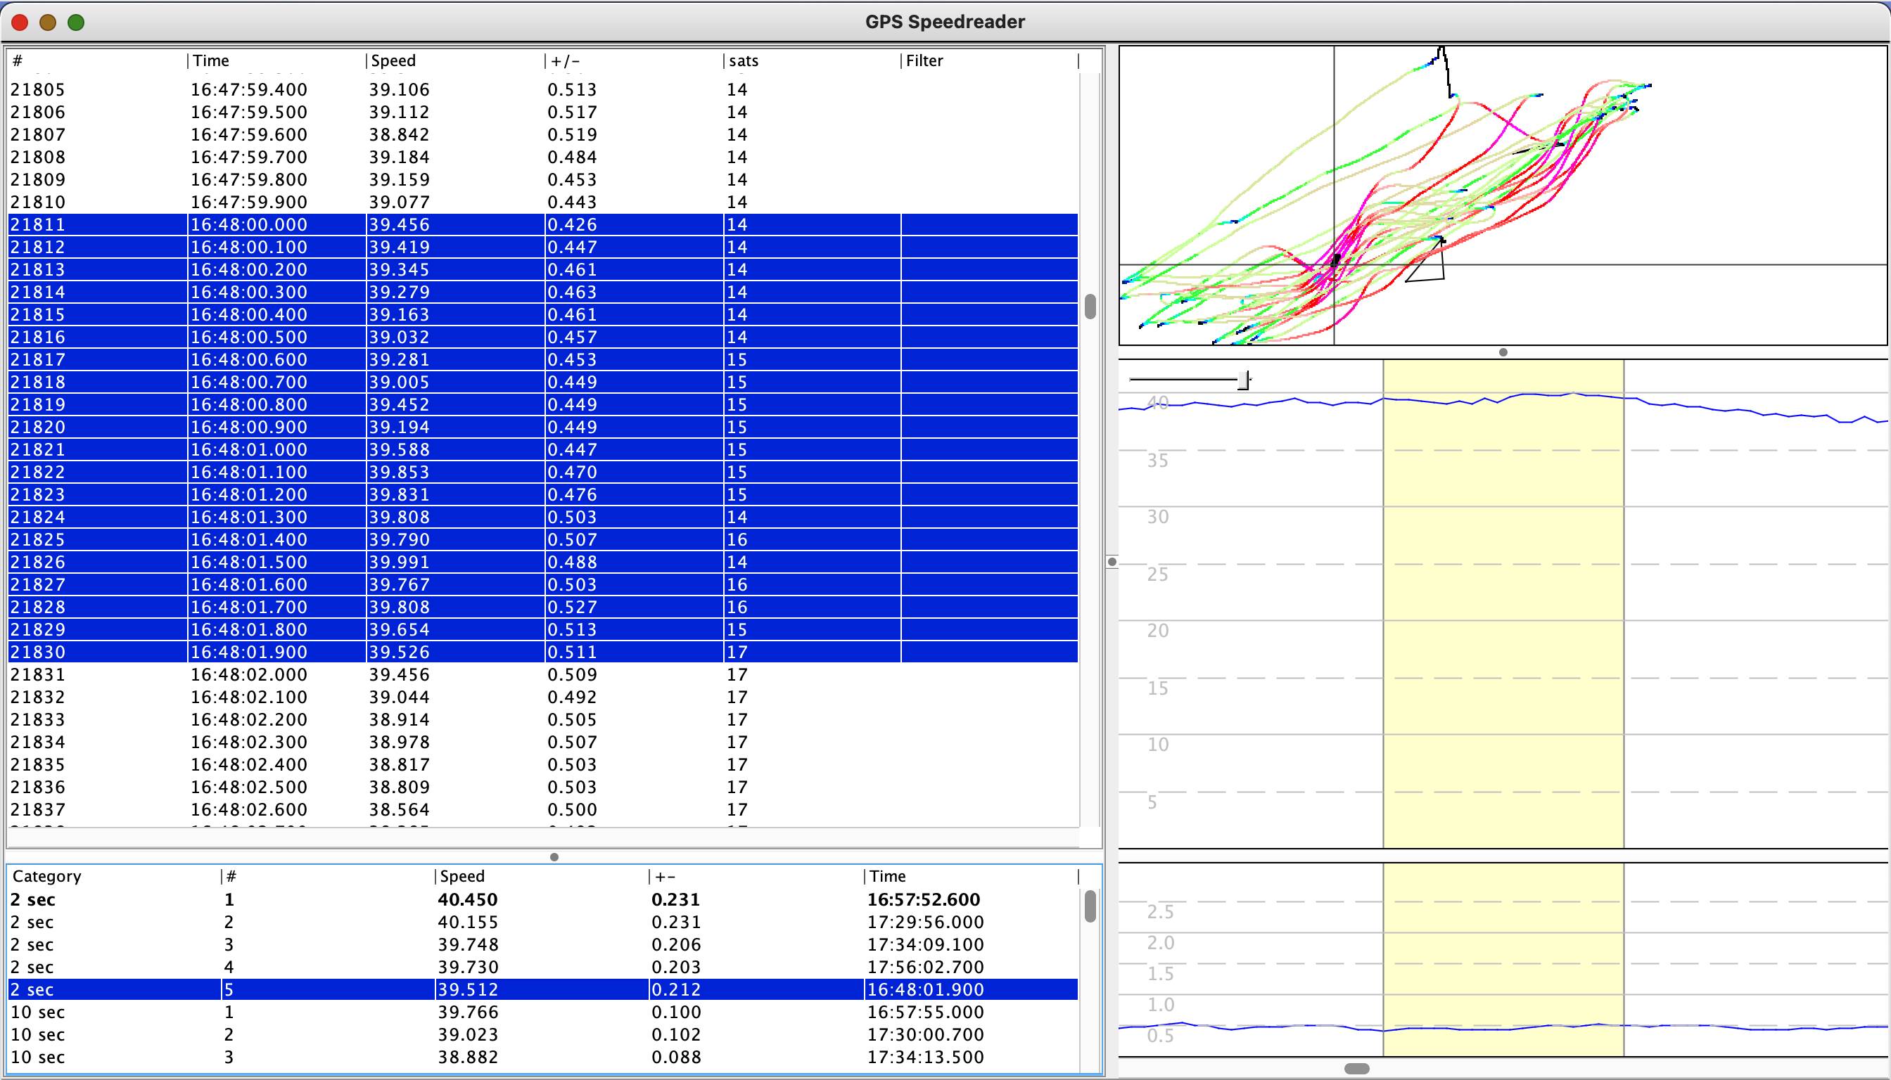Click the speed graph zoom slider thumb

click(x=1242, y=380)
